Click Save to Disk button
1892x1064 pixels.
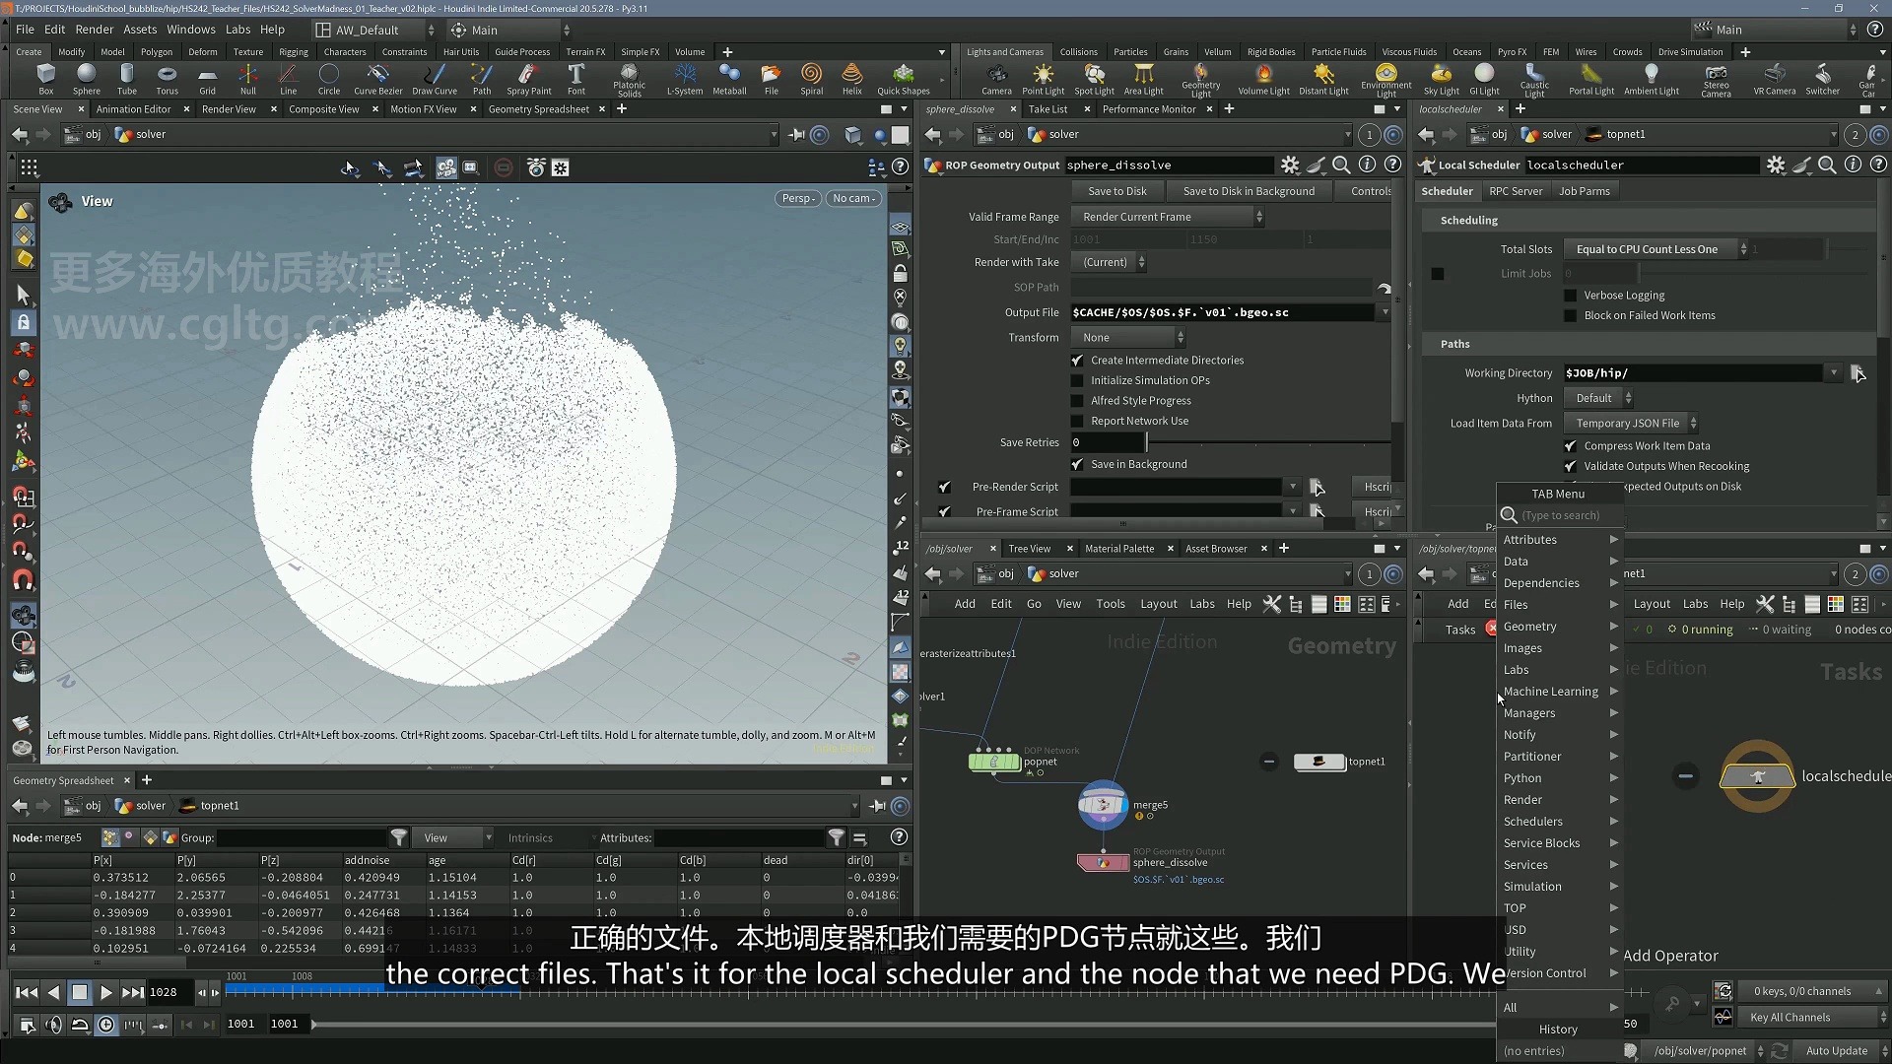coord(1116,191)
